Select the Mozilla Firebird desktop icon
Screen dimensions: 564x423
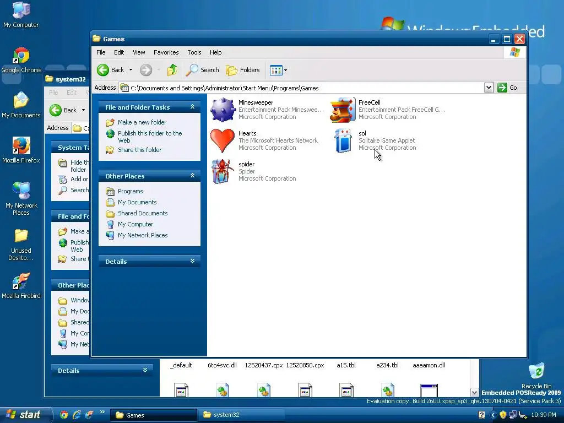coord(21,286)
